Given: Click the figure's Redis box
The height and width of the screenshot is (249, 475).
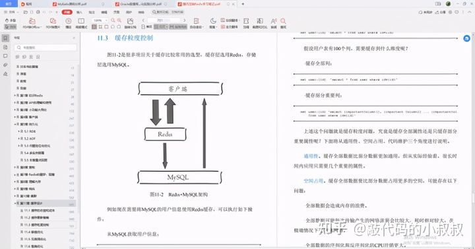Looking at the screenshot, I should coord(165,134).
